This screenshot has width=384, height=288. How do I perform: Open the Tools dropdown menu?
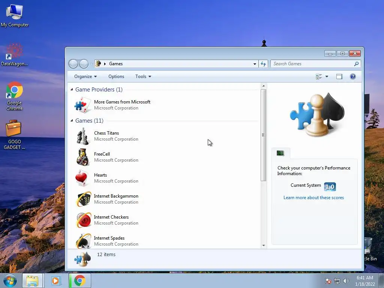(143, 76)
